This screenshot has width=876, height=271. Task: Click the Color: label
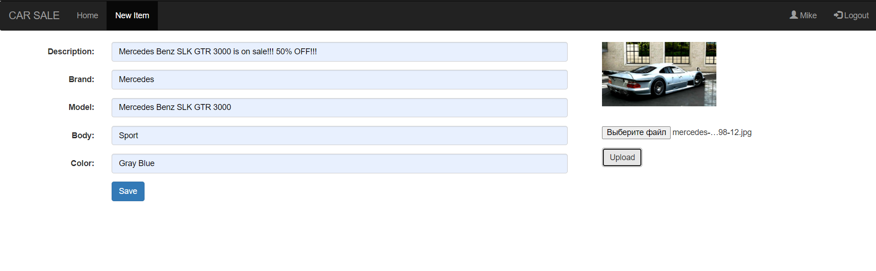tap(82, 163)
